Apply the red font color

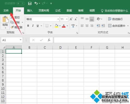pos(64,26)
